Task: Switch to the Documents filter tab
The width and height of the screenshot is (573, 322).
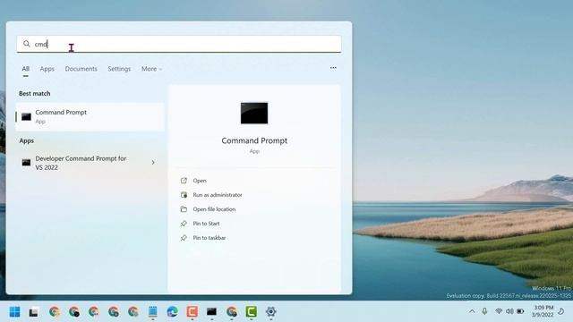Action: pyautogui.click(x=81, y=69)
